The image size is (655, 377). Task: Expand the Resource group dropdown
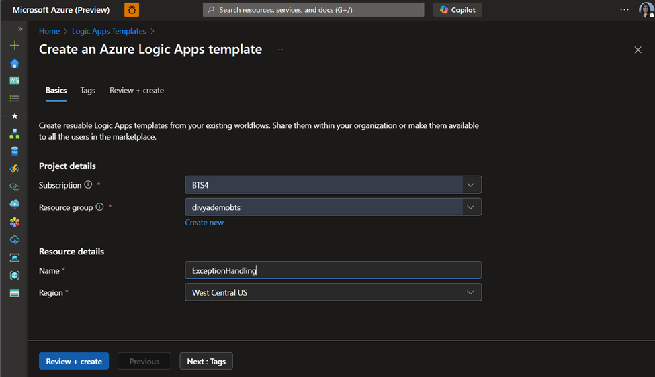[x=333, y=207]
